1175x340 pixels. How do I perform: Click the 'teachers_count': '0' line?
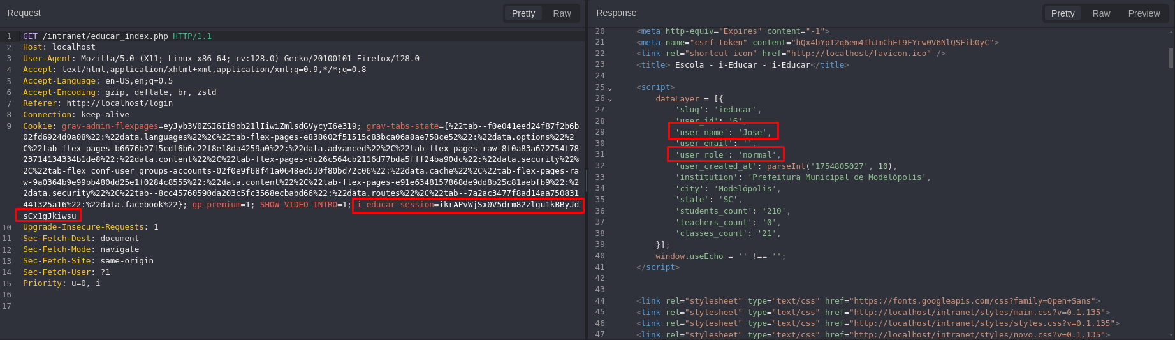[728, 223]
